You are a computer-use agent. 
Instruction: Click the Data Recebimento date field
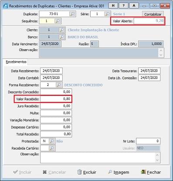[51, 71]
